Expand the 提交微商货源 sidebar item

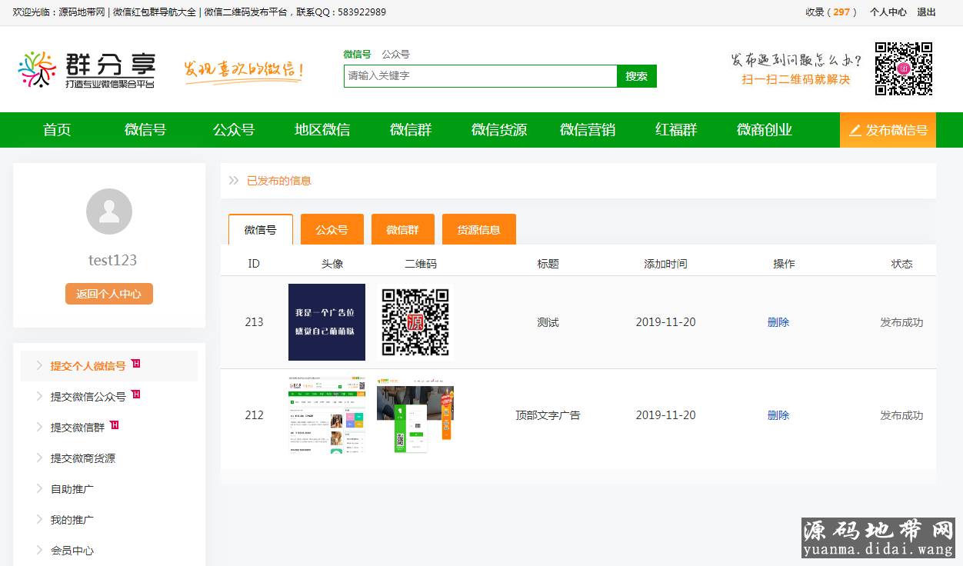pyautogui.click(x=82, y=458)
